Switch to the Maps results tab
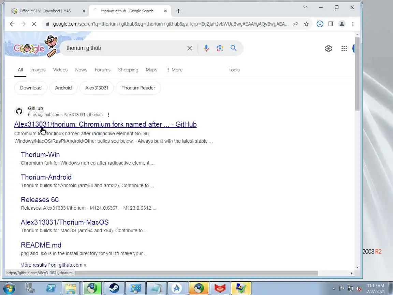Viewport: 393px width, 295px height. tap(151, 70)
